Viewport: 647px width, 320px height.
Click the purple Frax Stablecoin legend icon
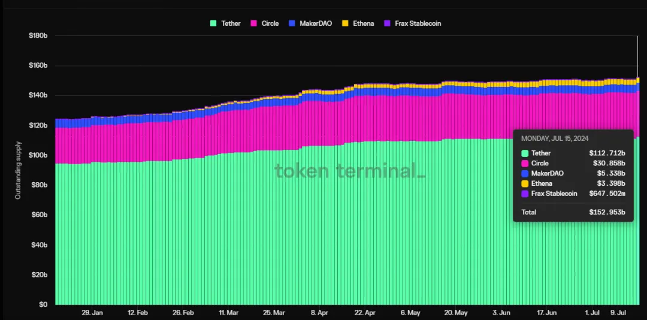(386, 23)
